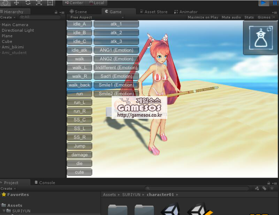The width and height of the screenshot is (279, 215).
Task: Click the Smile1 (Emotion) button
Action: coord(116,85)
